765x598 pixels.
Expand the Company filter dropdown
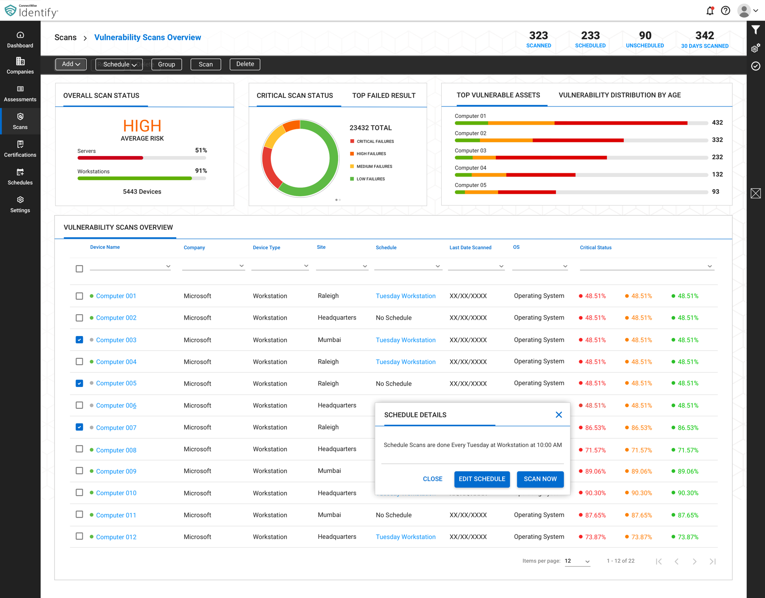pos(214,266)
